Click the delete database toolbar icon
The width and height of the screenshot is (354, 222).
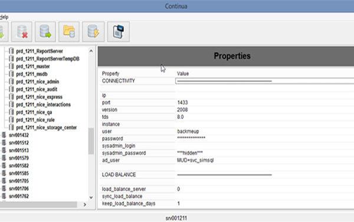(x=22, y=32)
